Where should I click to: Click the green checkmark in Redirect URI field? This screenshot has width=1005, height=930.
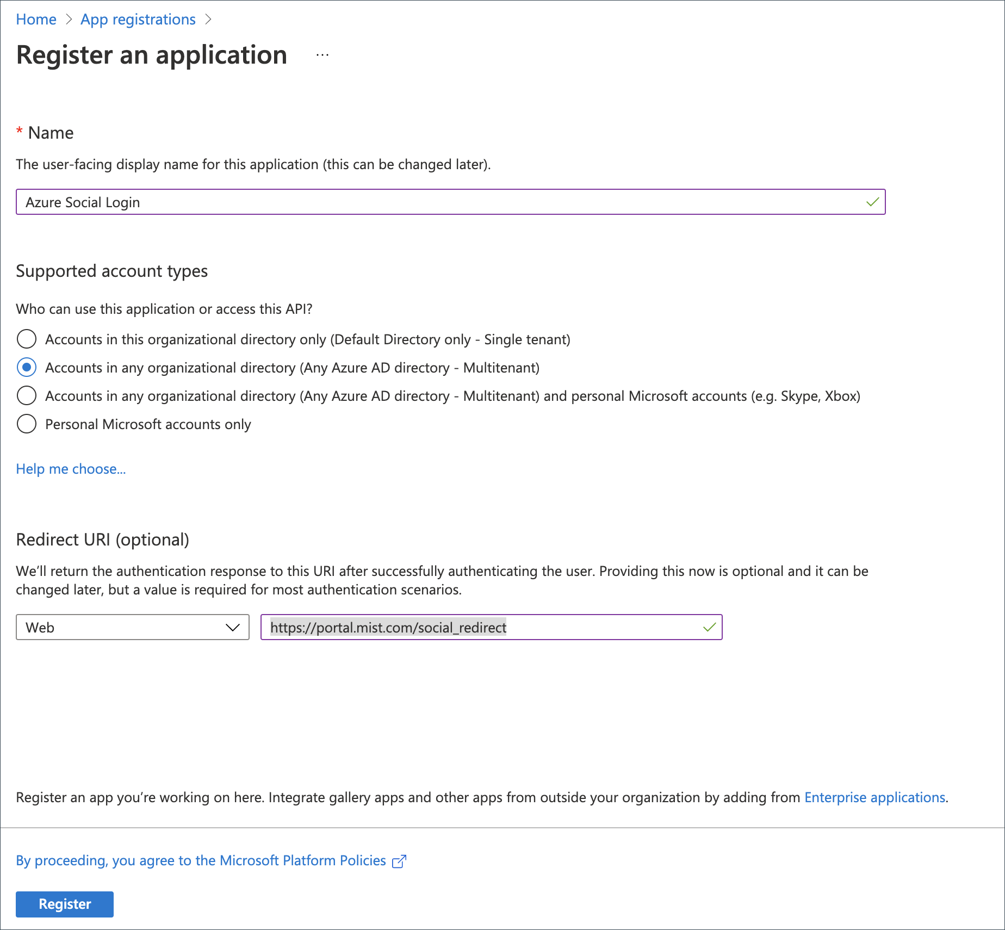coord(709,628)
